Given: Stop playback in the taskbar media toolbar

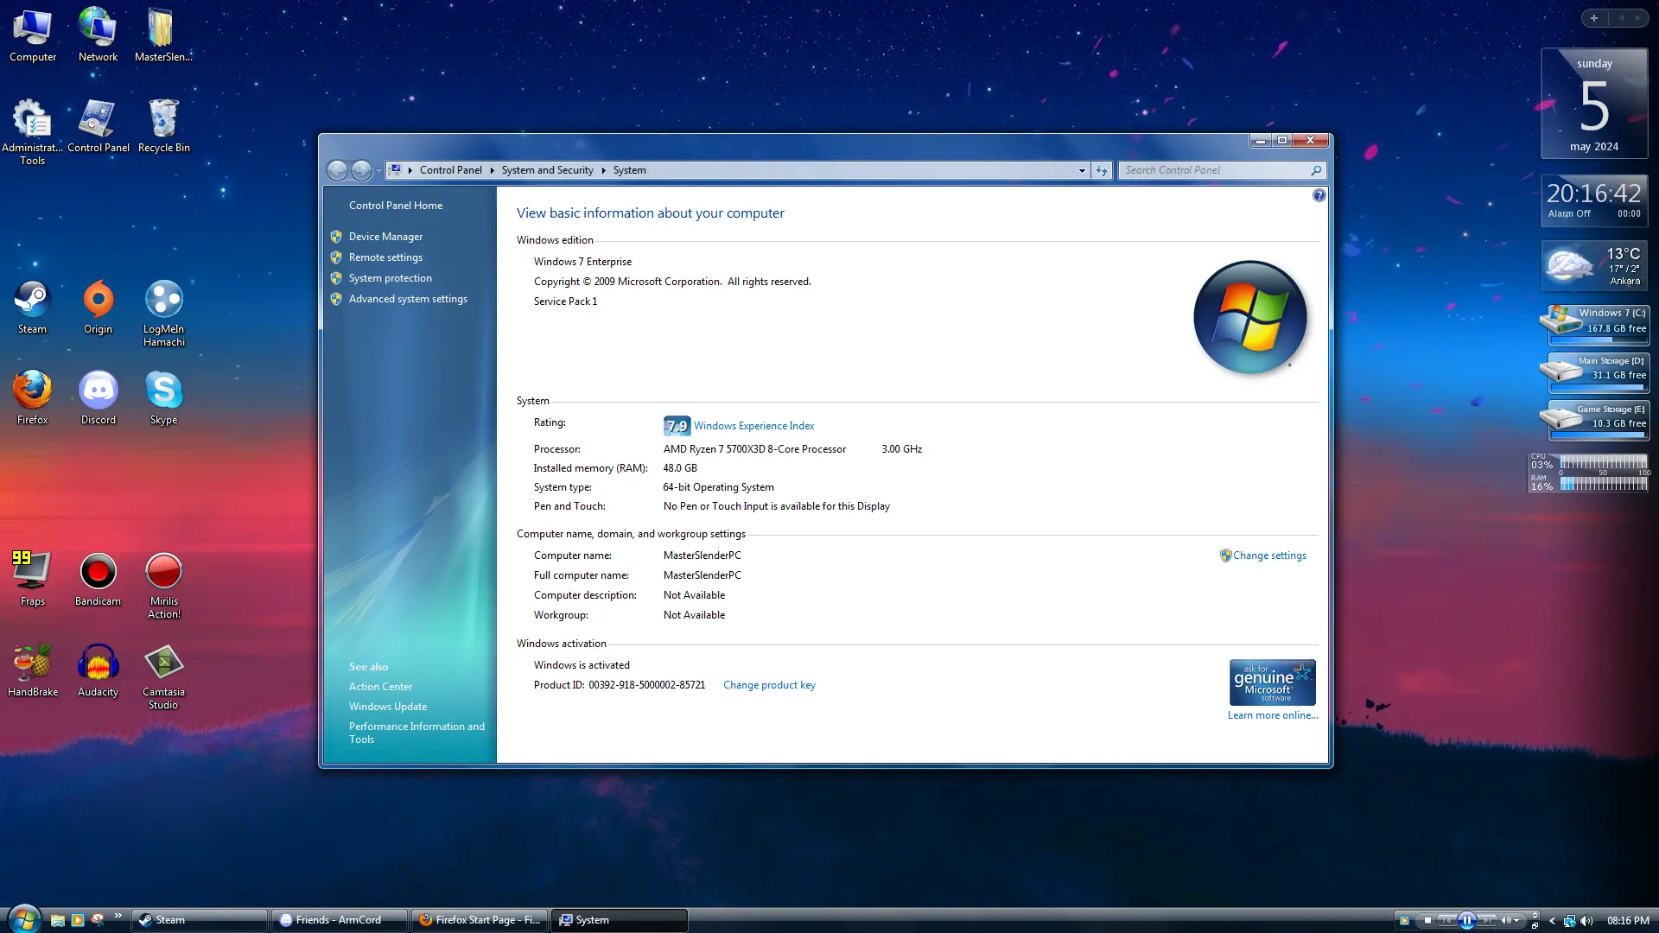Looking at the screenshot, I should tap(1427, 920).
